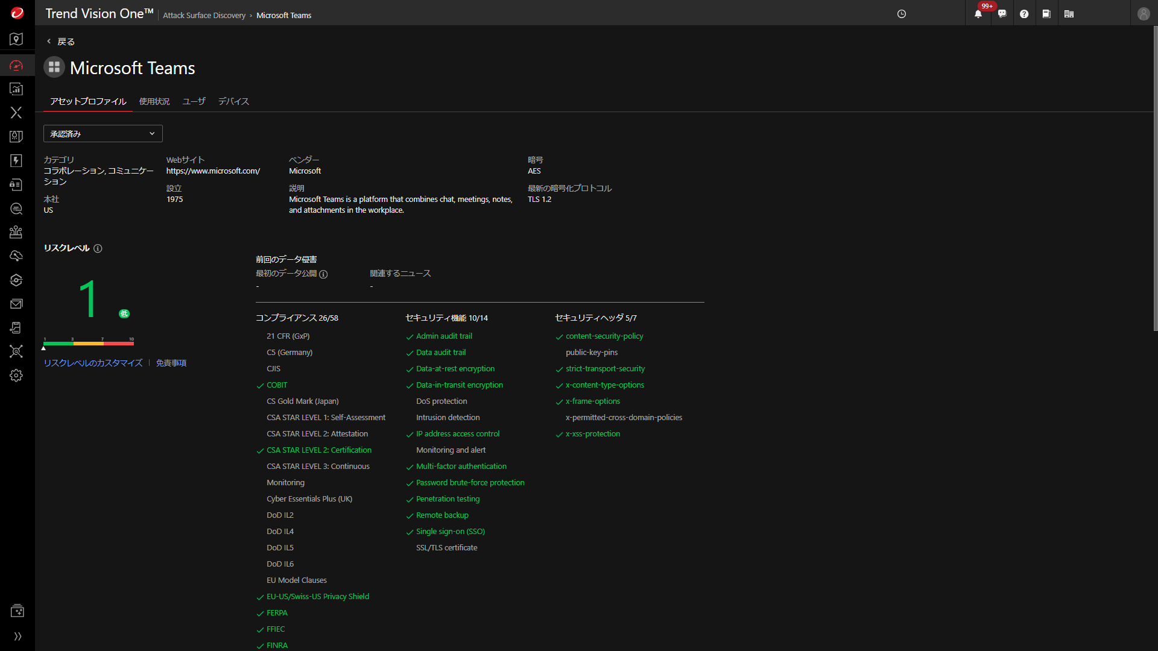Click the DoS protection entry

click(x=441, y=401)
